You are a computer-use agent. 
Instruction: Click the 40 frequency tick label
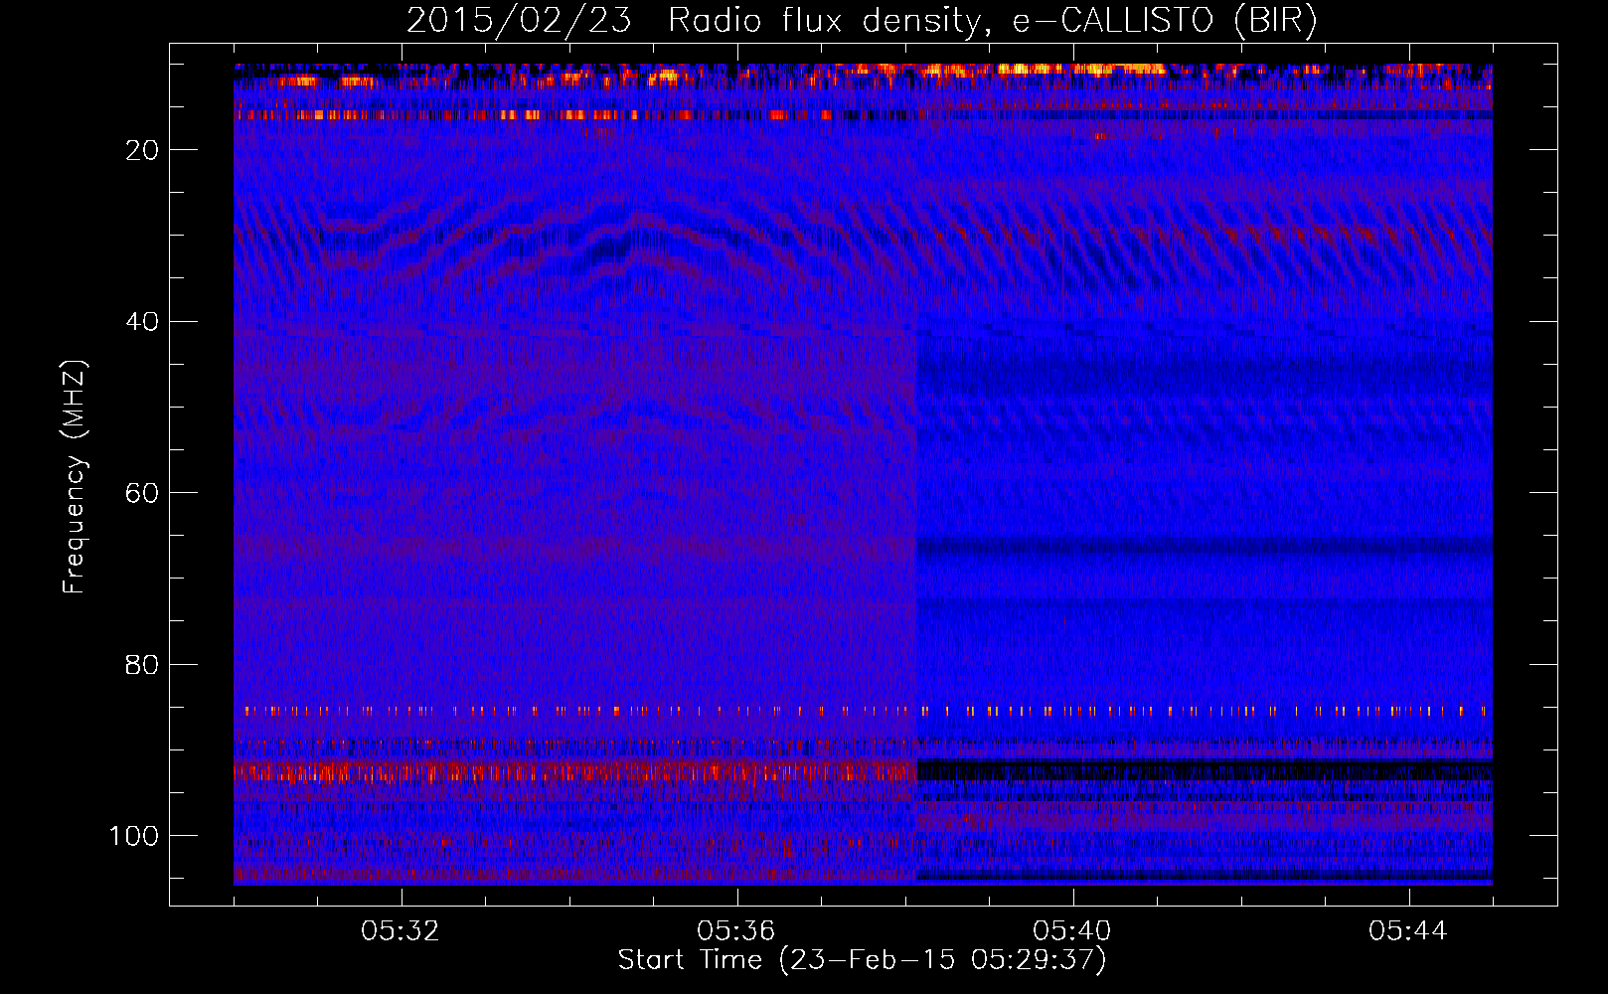pyautogui.click(x=143, y=322)
